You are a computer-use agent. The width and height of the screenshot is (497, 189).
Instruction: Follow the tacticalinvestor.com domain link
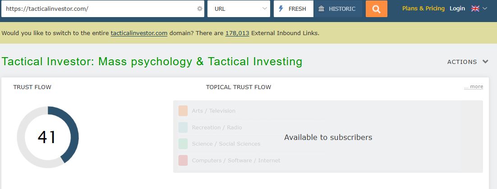point(139,33)
